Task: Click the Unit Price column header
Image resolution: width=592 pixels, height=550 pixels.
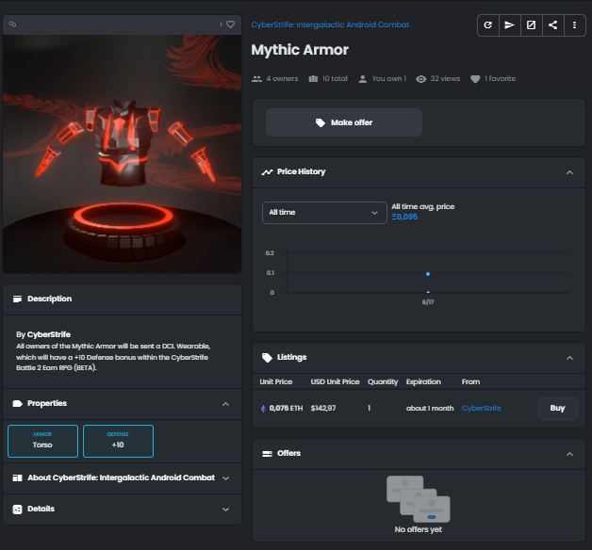Action: pos(276,381)
